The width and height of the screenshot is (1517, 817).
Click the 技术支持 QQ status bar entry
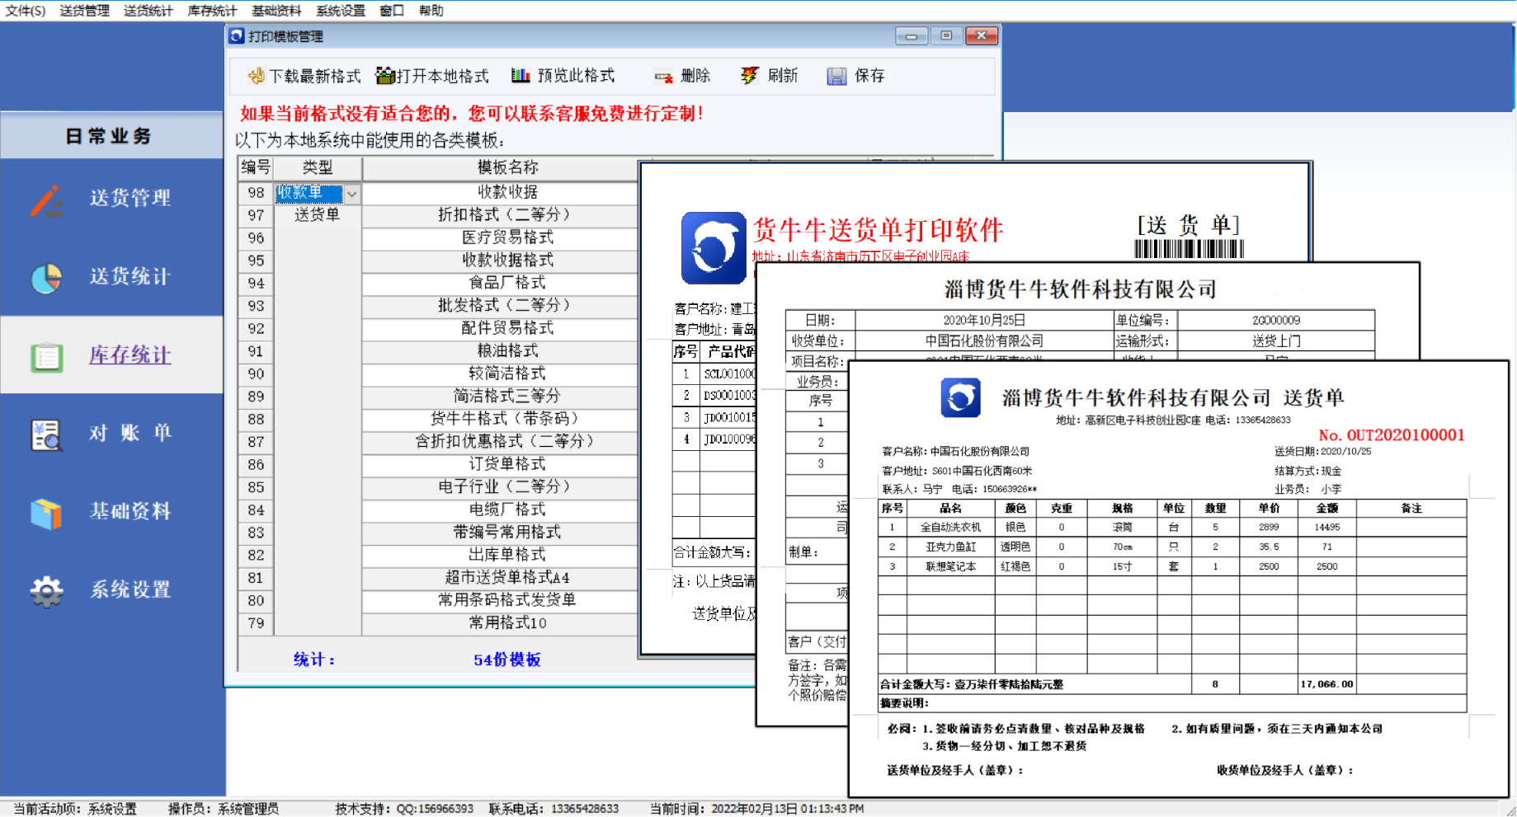pos(404,809)
